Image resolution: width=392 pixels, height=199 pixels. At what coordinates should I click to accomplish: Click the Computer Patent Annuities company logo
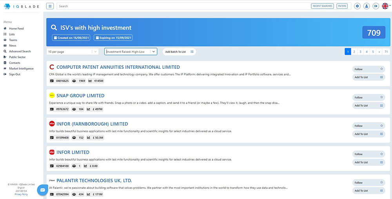point(52,67)
